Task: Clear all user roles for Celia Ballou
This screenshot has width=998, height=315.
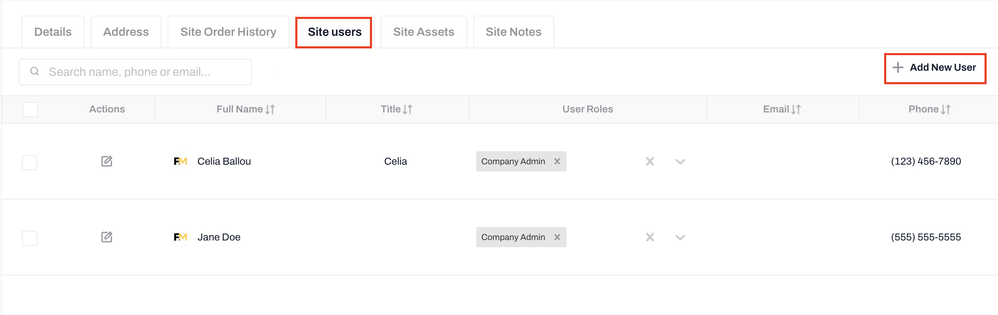Action: coord(650,161)
